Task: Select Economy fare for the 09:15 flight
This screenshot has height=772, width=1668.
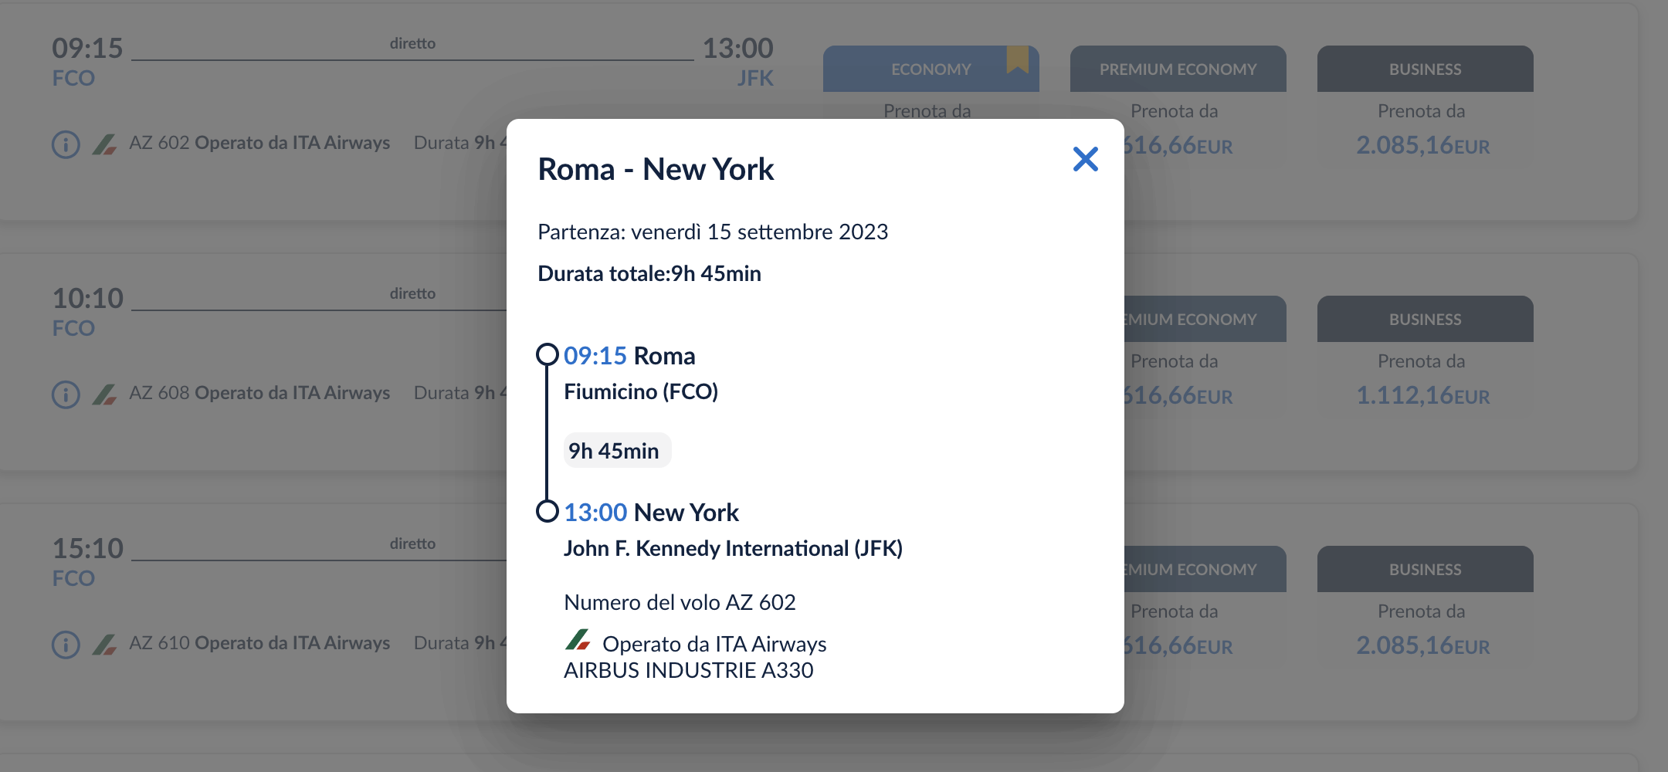Action: [931, 69]
